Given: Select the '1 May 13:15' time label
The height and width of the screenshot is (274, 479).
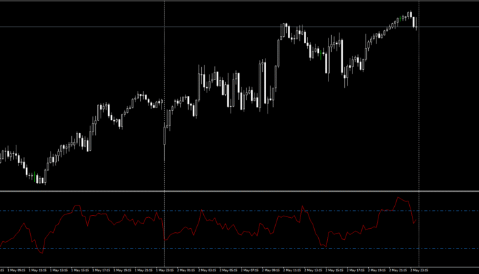Looking at the screenshot, I should click(x=59, y=271).
